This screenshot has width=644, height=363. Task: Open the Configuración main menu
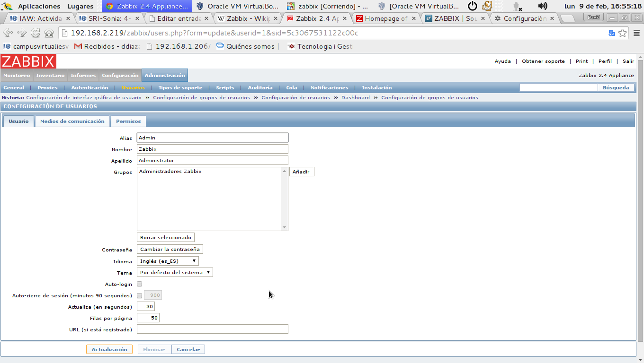tap(120, 76)
